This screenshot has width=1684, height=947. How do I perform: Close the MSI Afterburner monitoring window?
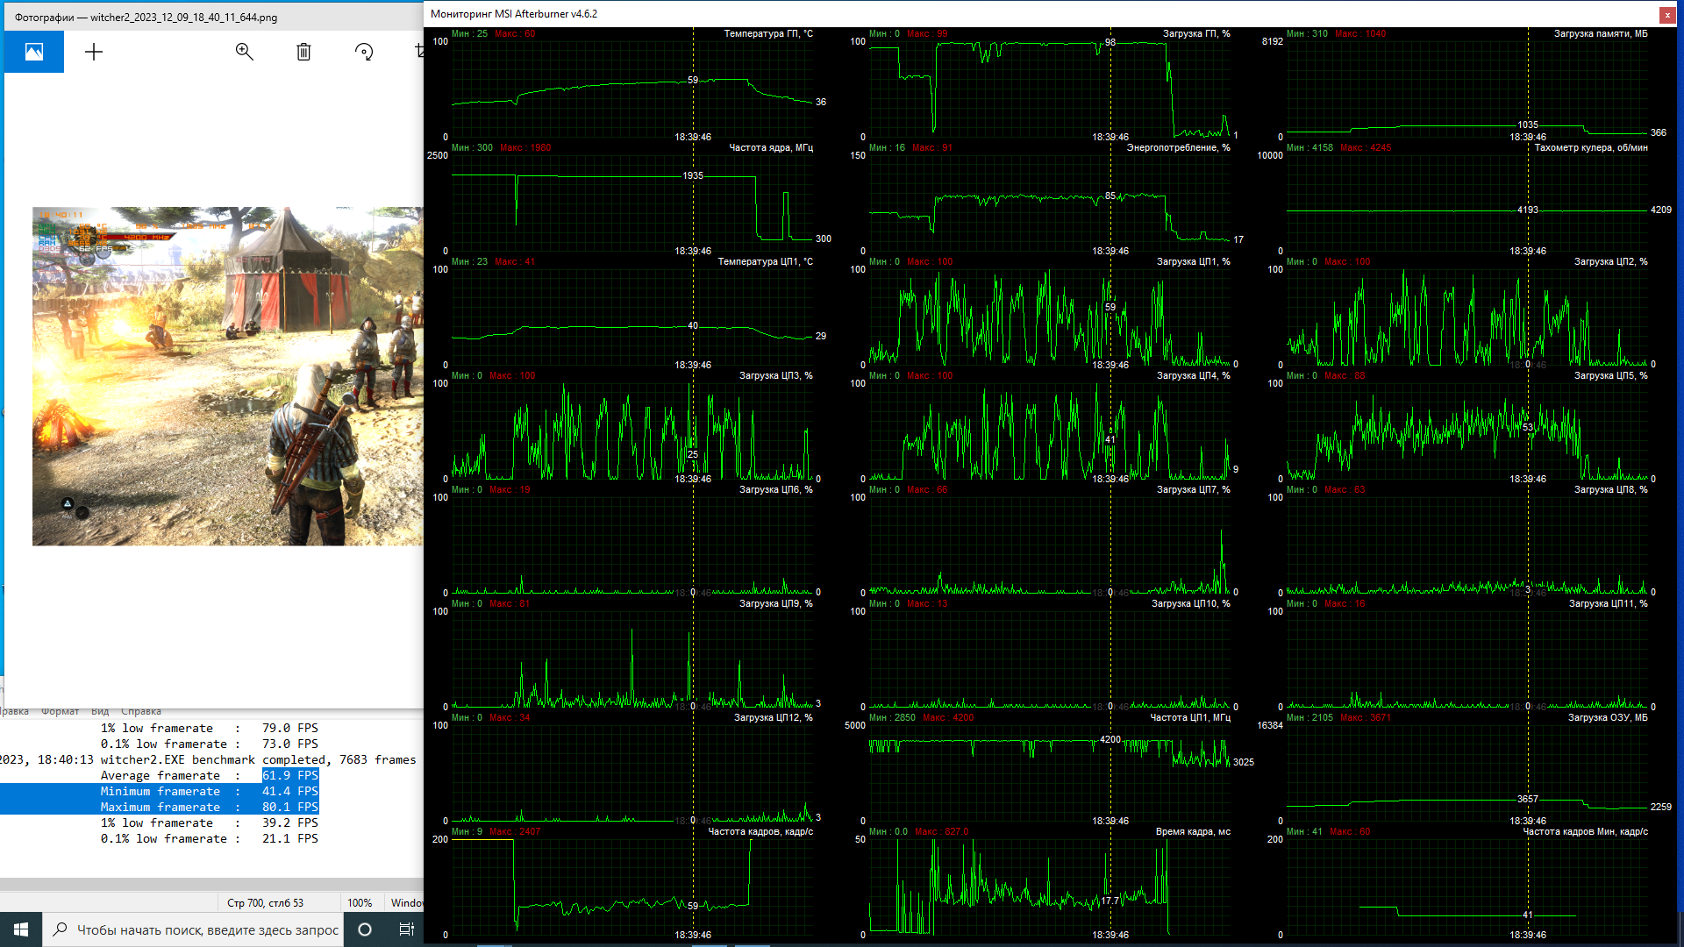click(1666, 14)
